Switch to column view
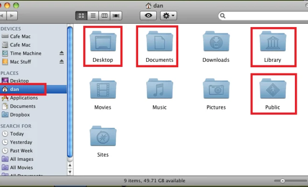Image resolution: width=308 pixels, height=187 pixels. [105, 15]
